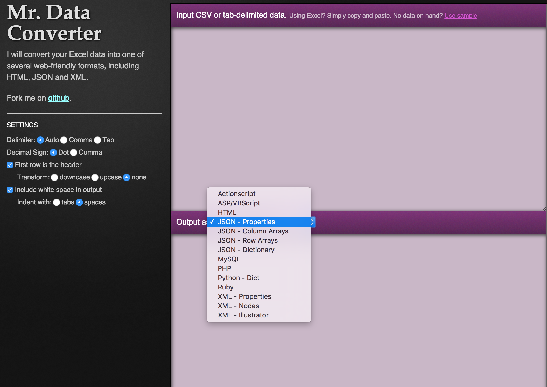This screenshot has height=387, width=547.
Task: Indent with tabs radio button
Action: click(57, 202)
